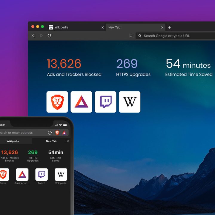Open a new tab with the plus button
The height and width of the screenshot is (215, 215).
[170, 27]
